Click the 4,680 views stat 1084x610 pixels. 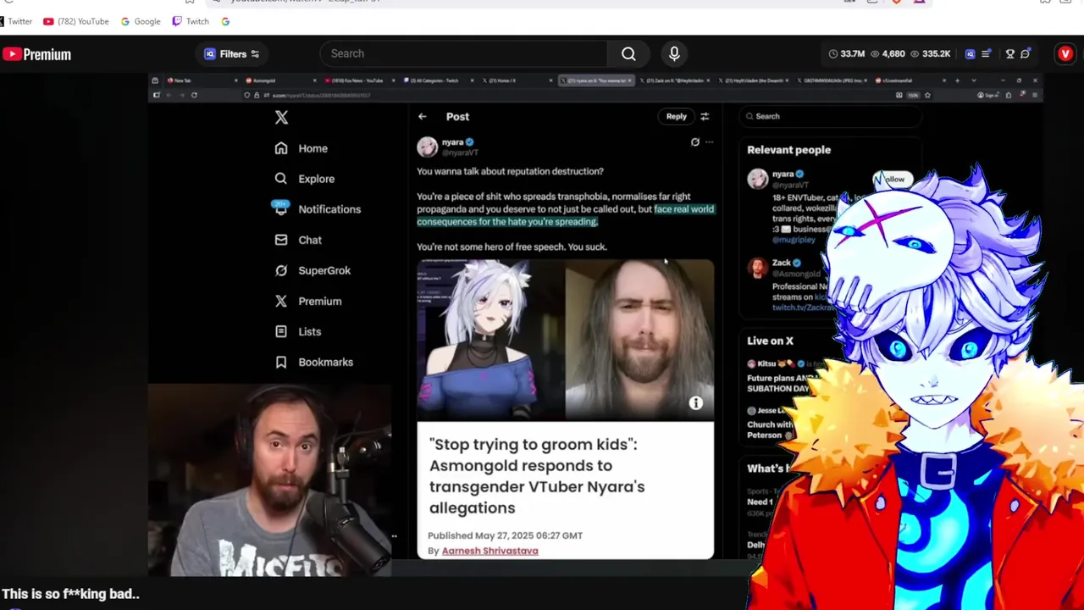[888, 54]
